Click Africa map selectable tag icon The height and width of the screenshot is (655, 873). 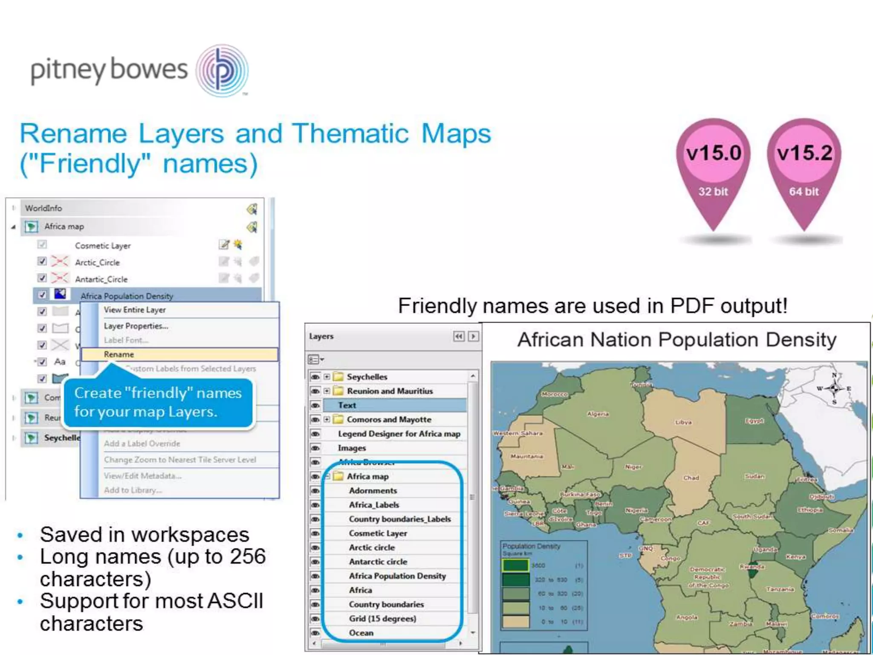point(252,227)
